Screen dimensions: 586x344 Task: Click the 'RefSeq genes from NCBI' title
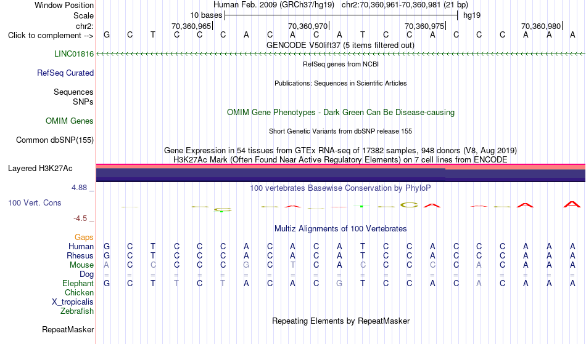click(x=341, y=64)
